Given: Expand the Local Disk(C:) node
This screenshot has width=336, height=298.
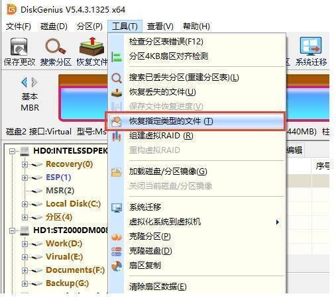Looking at the screenshot, I should pos(25,204).
